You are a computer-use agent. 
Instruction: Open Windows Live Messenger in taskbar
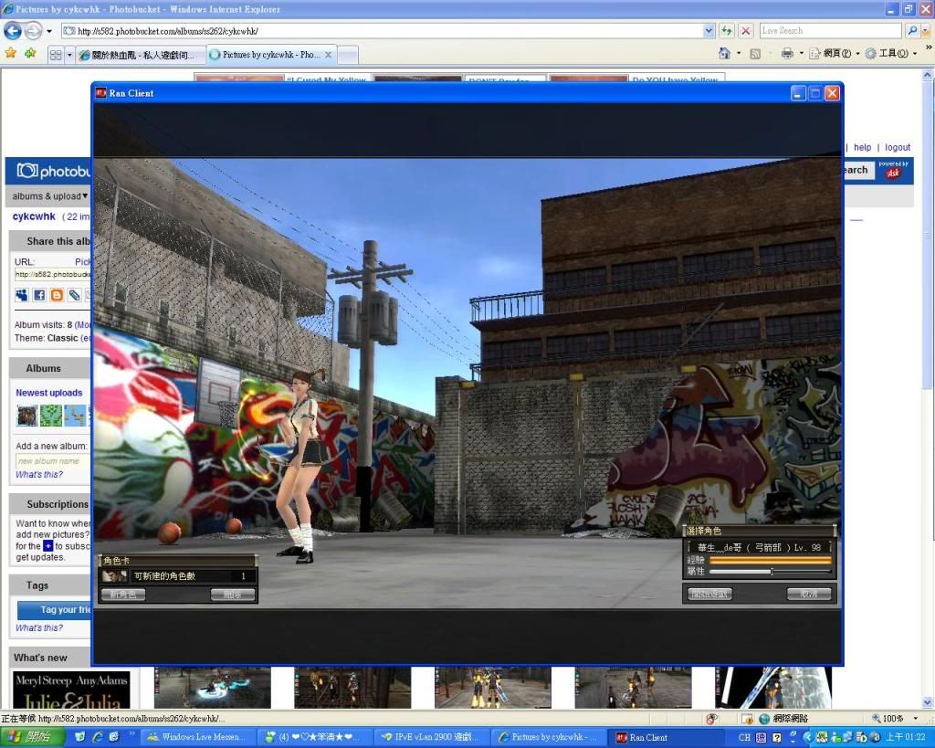point(194,737)
